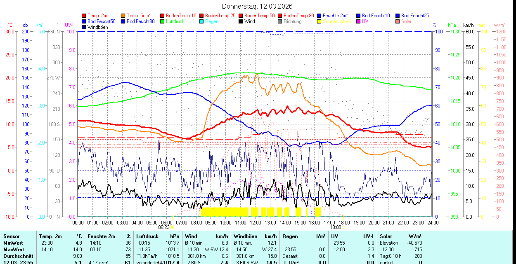
Task: Click the pink Solar legend swatch
Action: (x=398, y=21)
